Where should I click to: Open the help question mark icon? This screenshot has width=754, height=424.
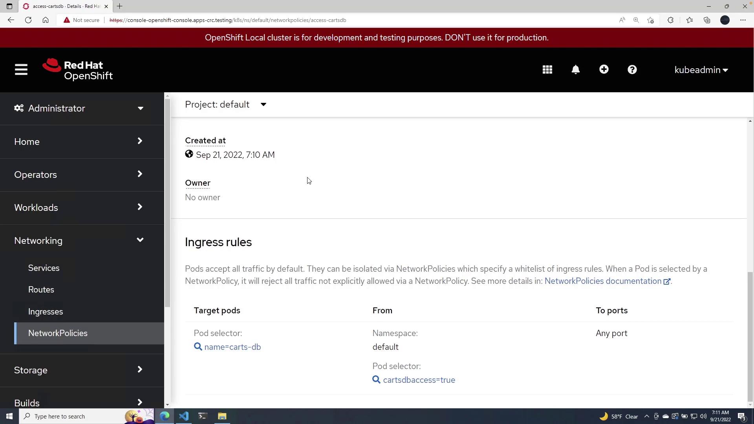coord(632,70)
